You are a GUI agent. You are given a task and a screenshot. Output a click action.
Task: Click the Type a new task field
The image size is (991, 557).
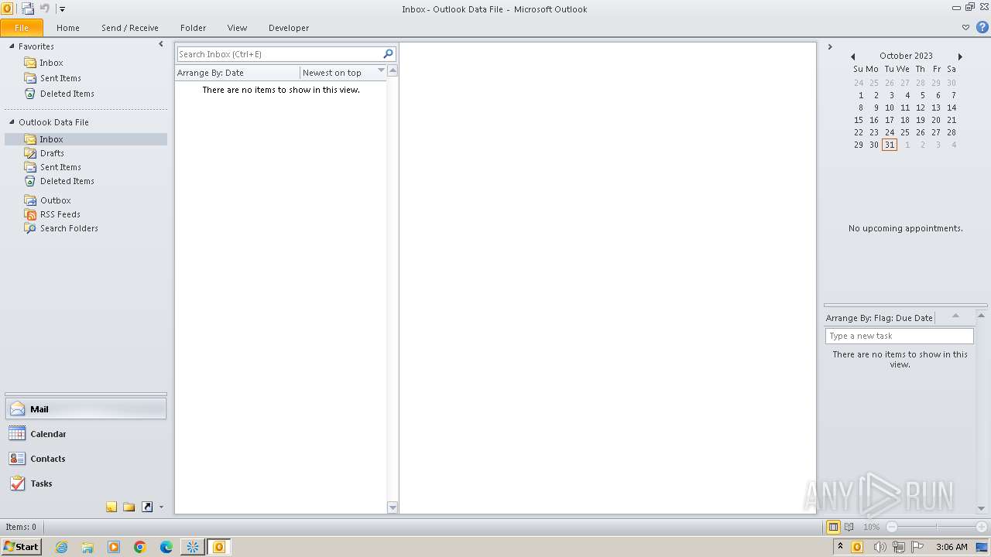(x=900, y=336)
